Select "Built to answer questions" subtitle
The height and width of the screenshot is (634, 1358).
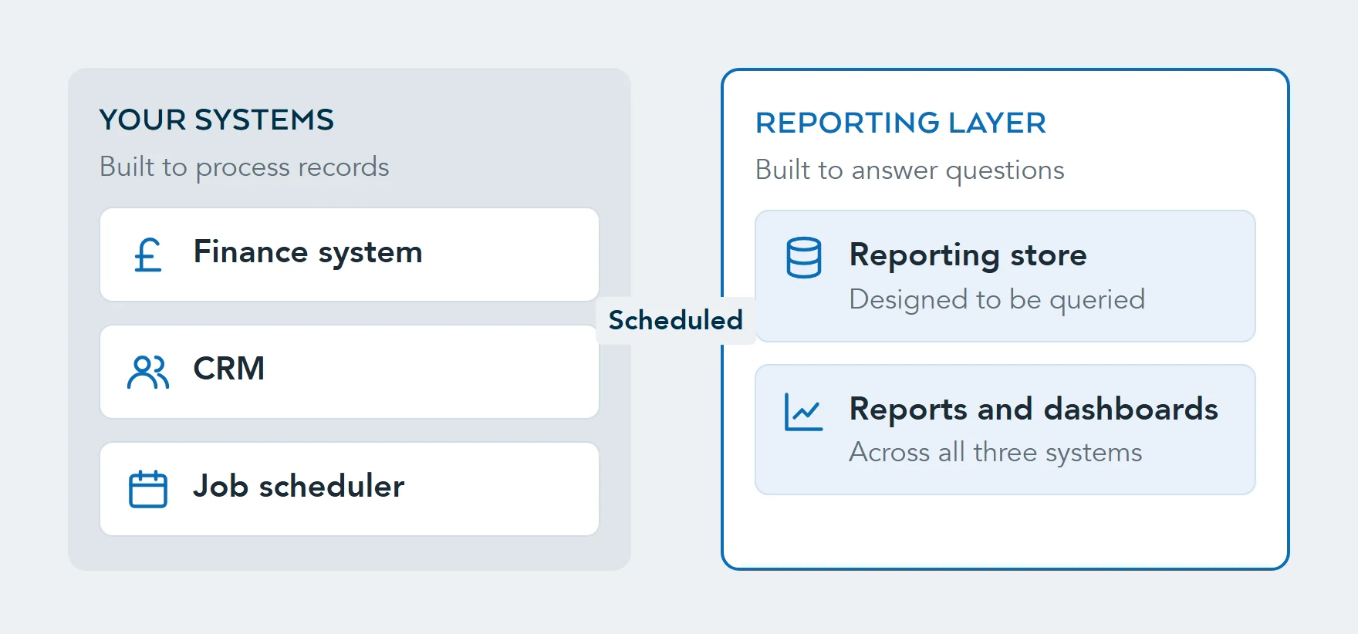[910, 170]
